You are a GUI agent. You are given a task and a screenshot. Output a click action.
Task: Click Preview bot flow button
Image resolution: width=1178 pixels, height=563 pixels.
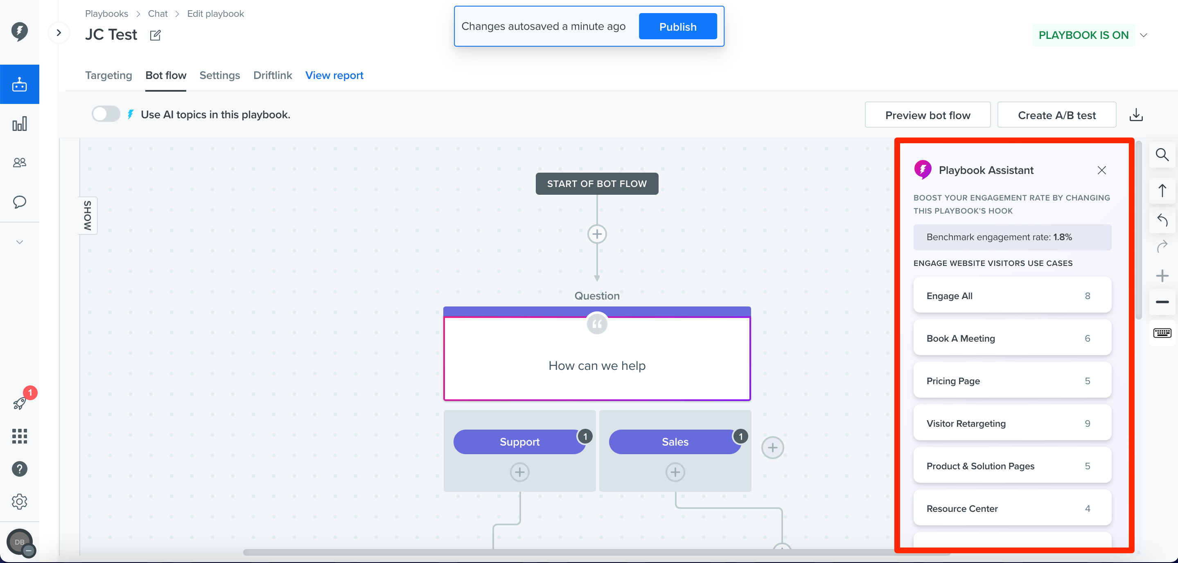928,115
